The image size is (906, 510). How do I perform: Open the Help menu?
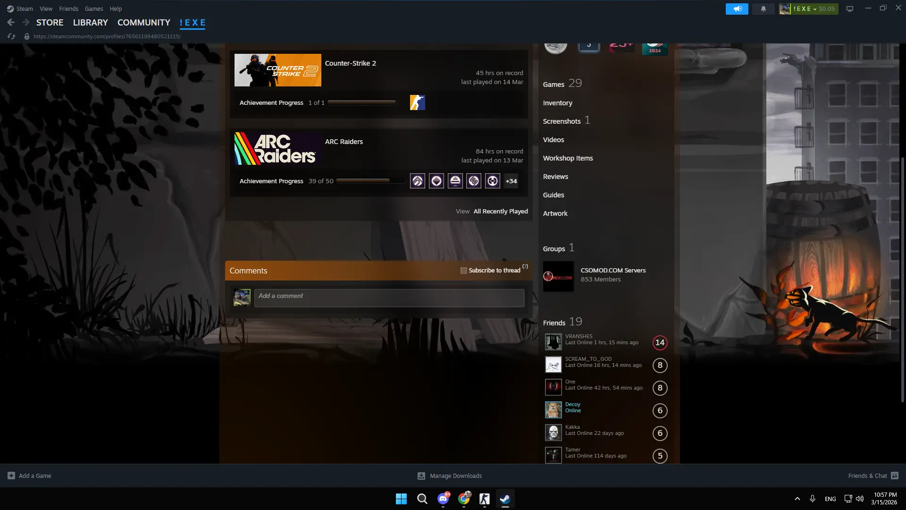click(x=116, y=8)
